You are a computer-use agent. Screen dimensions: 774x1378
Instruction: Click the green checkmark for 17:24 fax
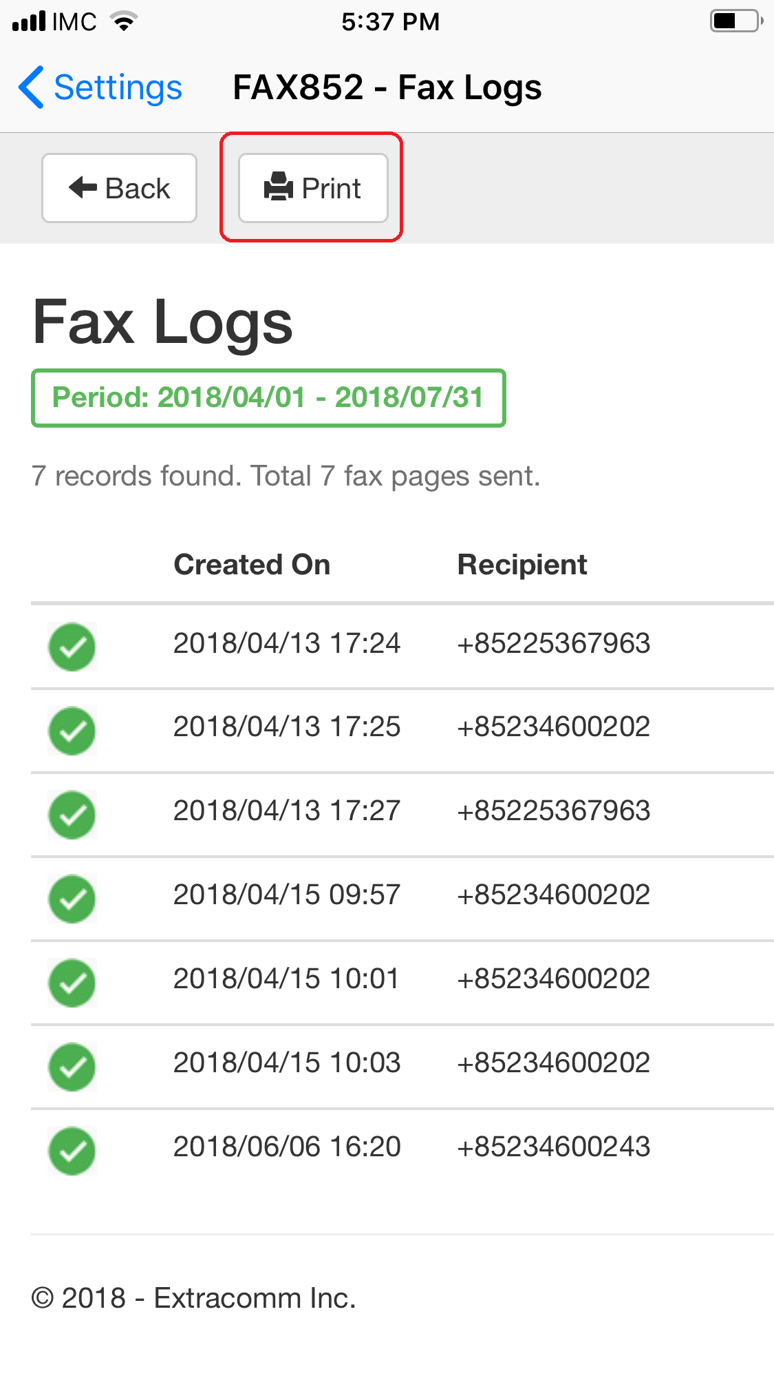(x=72, y=647)
